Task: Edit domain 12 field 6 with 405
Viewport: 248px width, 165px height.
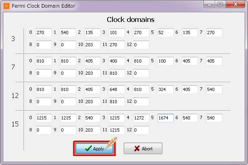Action: (x=190, y=90)
